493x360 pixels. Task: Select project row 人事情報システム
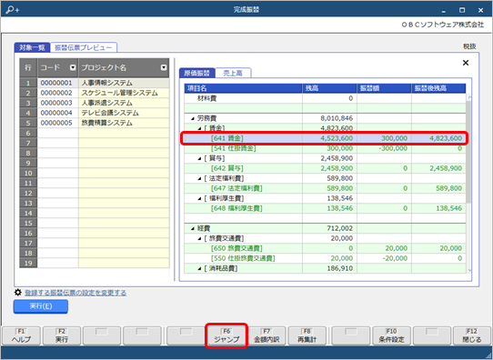pos(124,83)
